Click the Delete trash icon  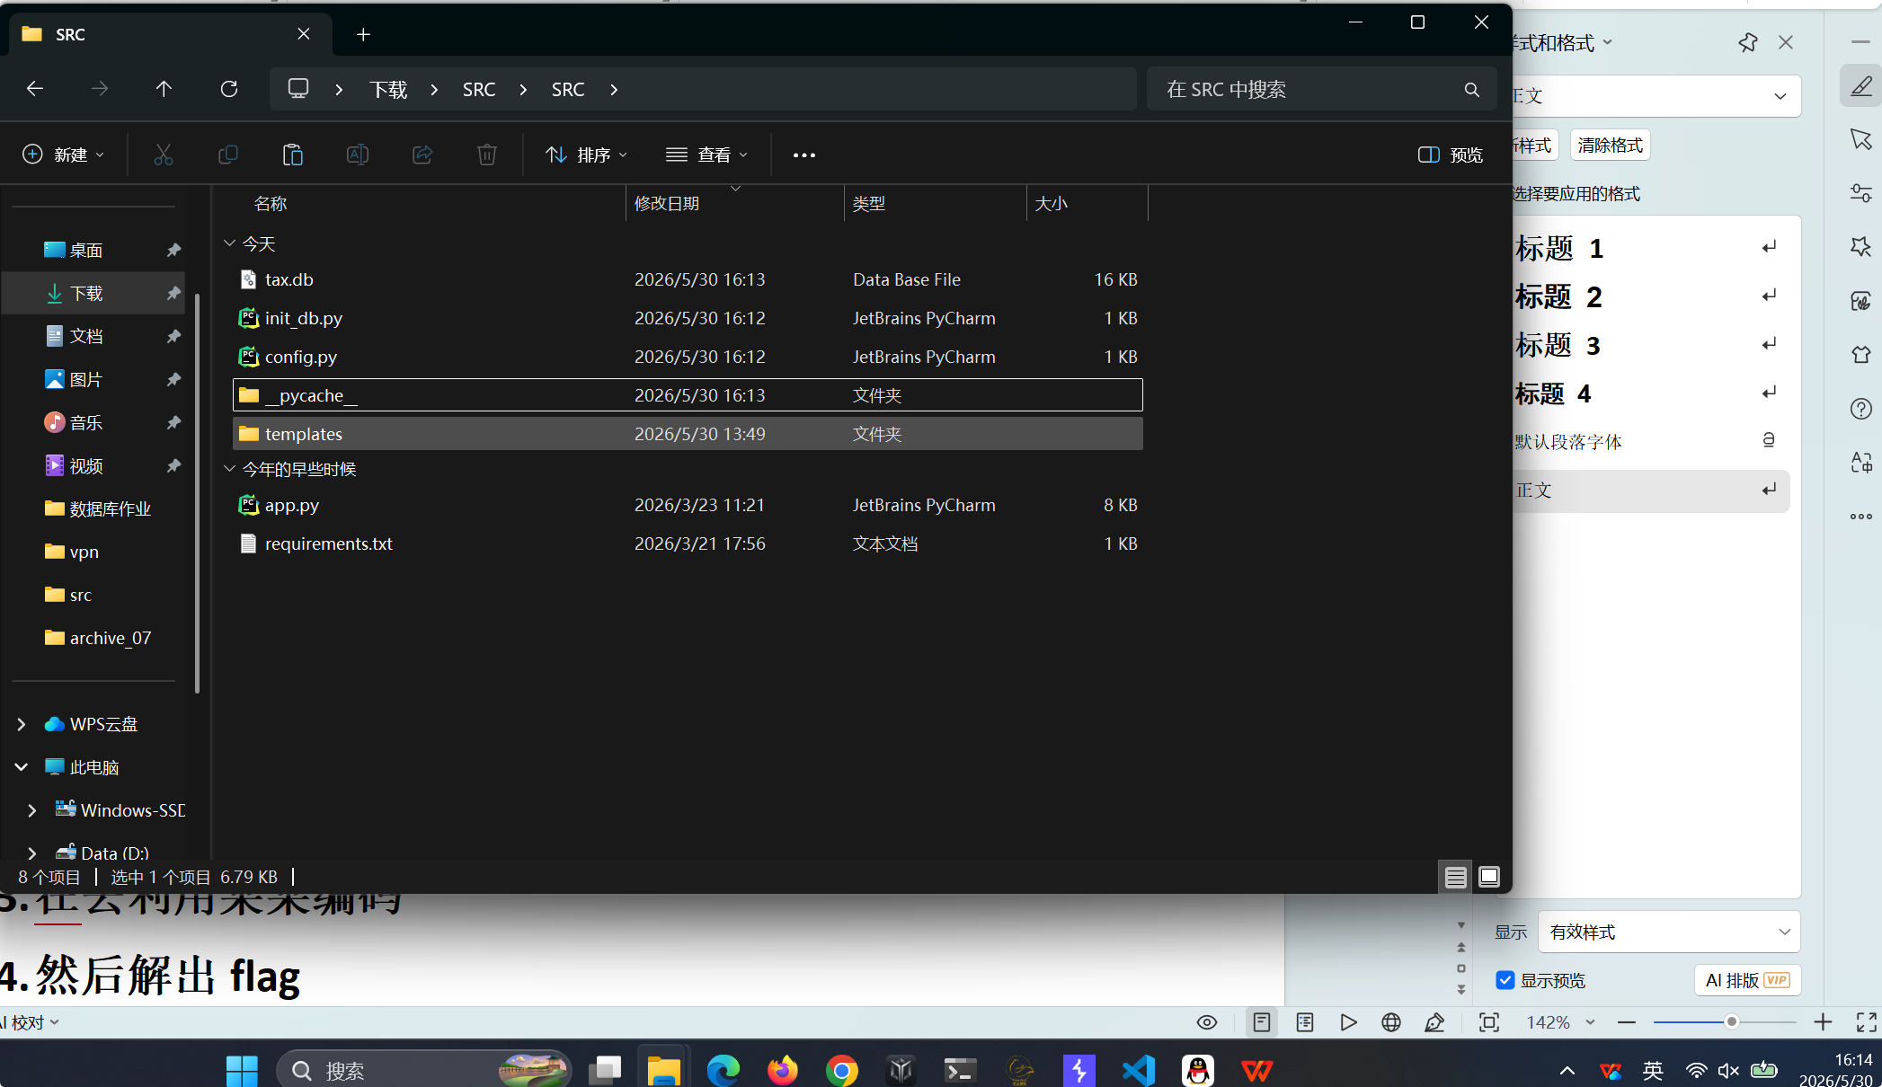[x=487, y=155]
